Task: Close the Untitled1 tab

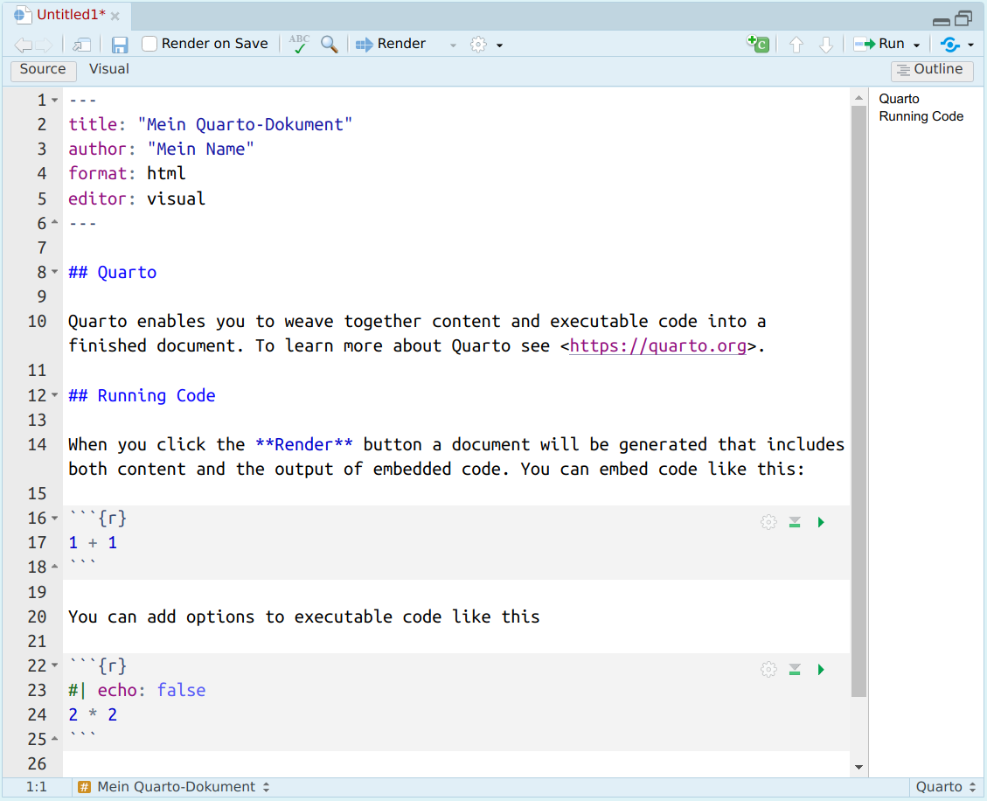Action: [115, 17]
